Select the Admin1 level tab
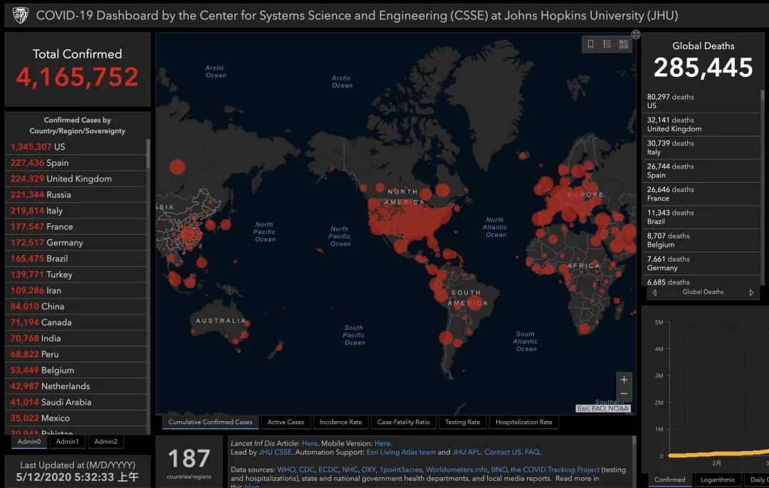769x488 pixels. (68, 442)
